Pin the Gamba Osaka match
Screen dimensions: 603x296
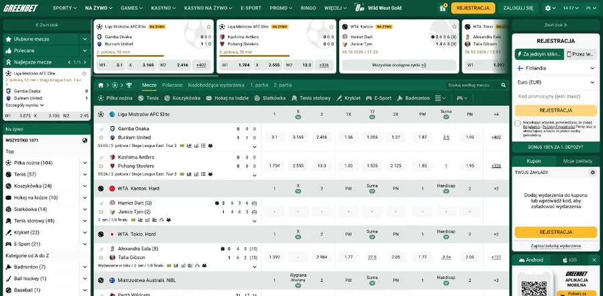pos(101,129)
